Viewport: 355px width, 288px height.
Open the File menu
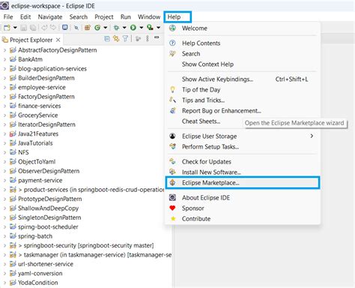(8, 17)
